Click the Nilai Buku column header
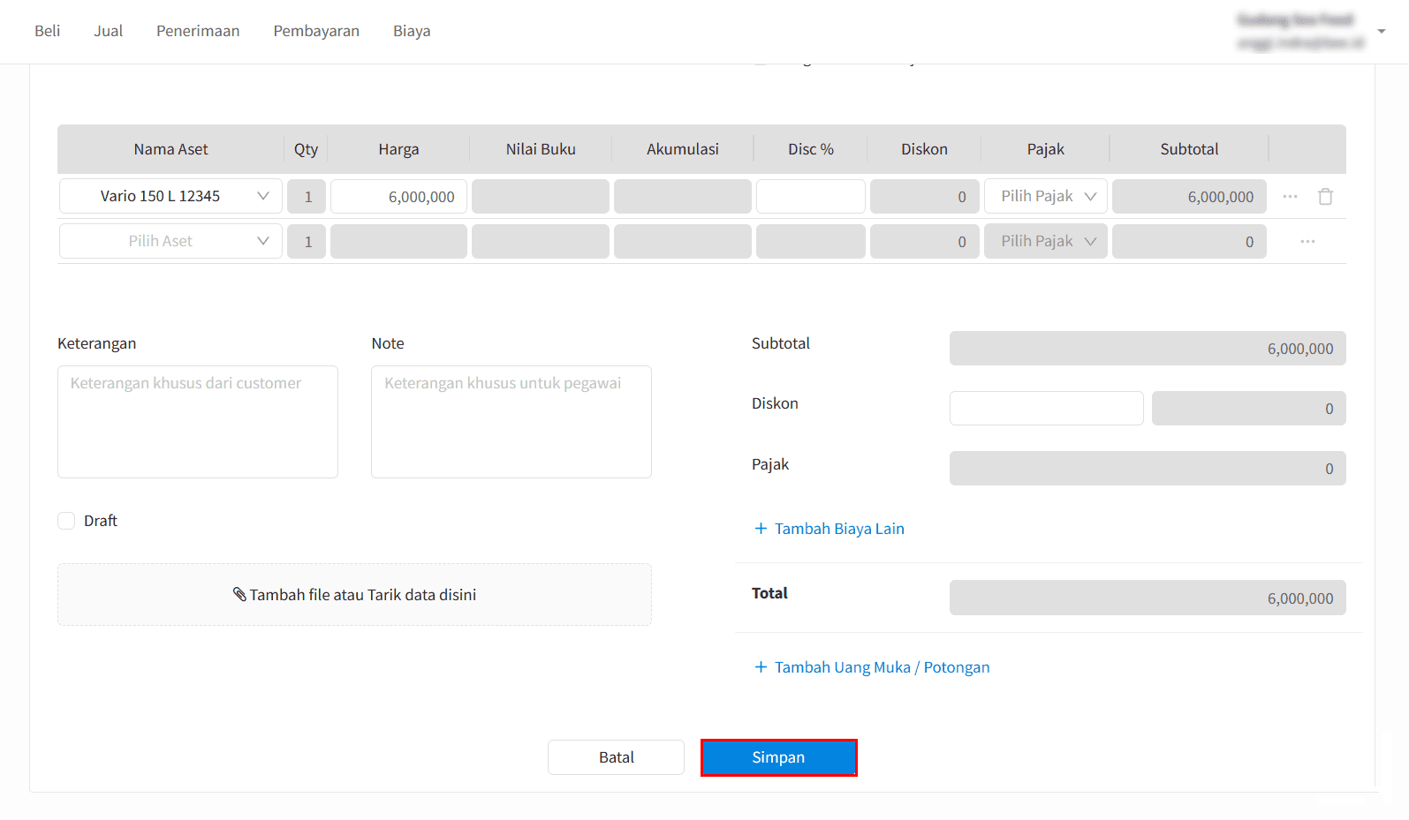The width and height of the screenshot is (1409, 820). coord(541,149)
